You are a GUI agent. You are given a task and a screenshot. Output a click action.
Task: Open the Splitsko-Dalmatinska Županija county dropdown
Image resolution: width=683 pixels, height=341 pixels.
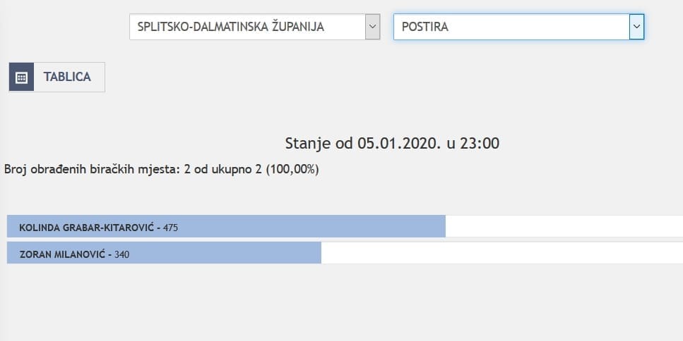(x=247, y=27)
